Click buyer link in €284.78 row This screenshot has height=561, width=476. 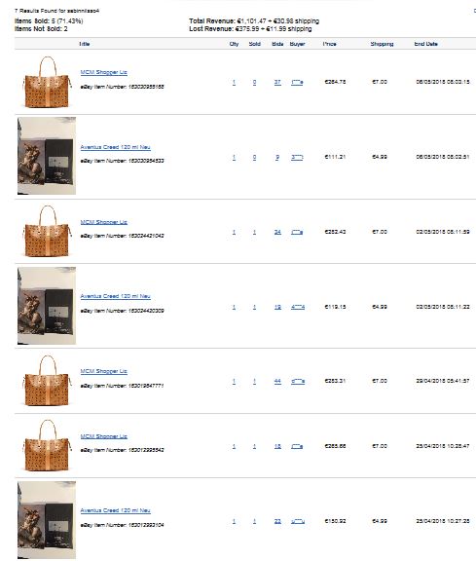[x=297, y=82]
